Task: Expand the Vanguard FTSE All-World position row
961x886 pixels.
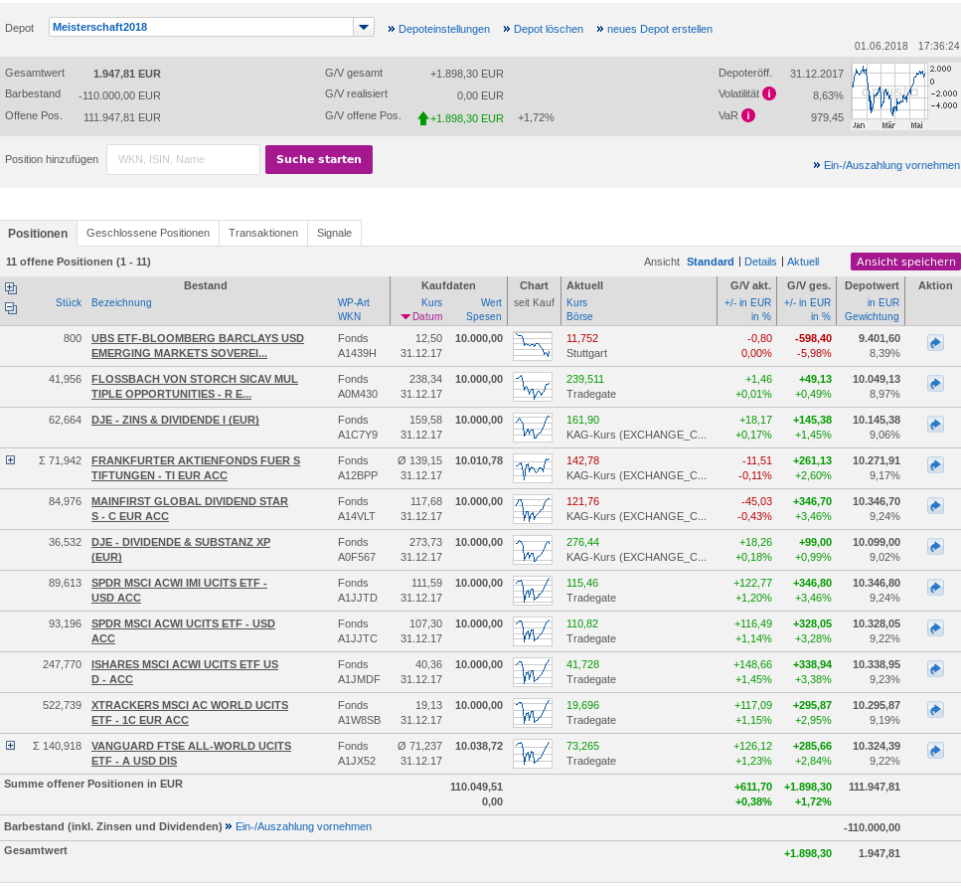Action: [x=11, y=745]
